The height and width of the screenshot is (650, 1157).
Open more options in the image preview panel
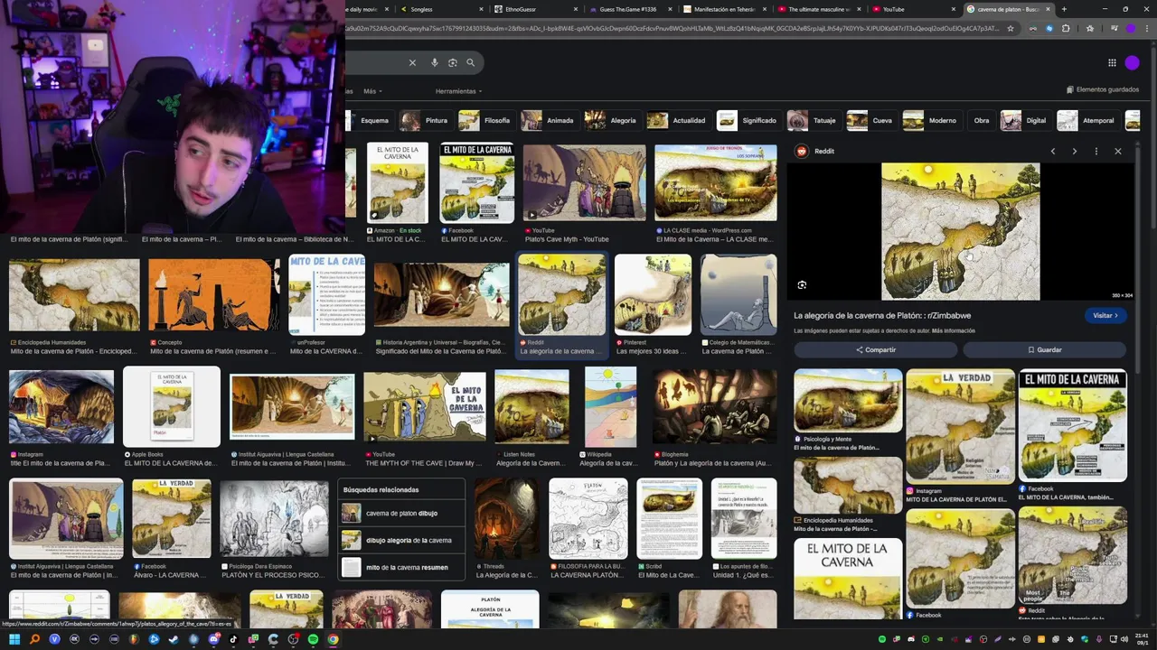click(x=1096, y=151)
